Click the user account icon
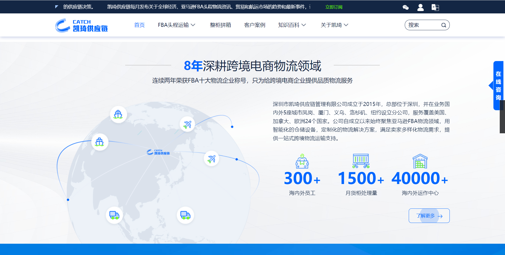The image size is (505, 255). click(x=420, y=7)
